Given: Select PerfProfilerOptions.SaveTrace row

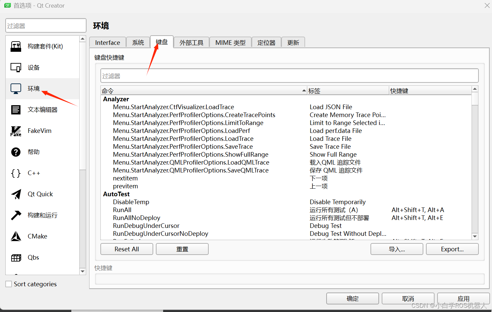Looking at the screenshot, I should [x=286, y=146].
